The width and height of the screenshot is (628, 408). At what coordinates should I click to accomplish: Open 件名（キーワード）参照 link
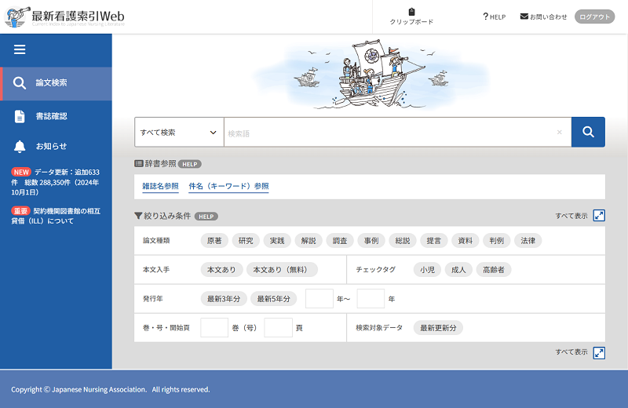point(228,186)
